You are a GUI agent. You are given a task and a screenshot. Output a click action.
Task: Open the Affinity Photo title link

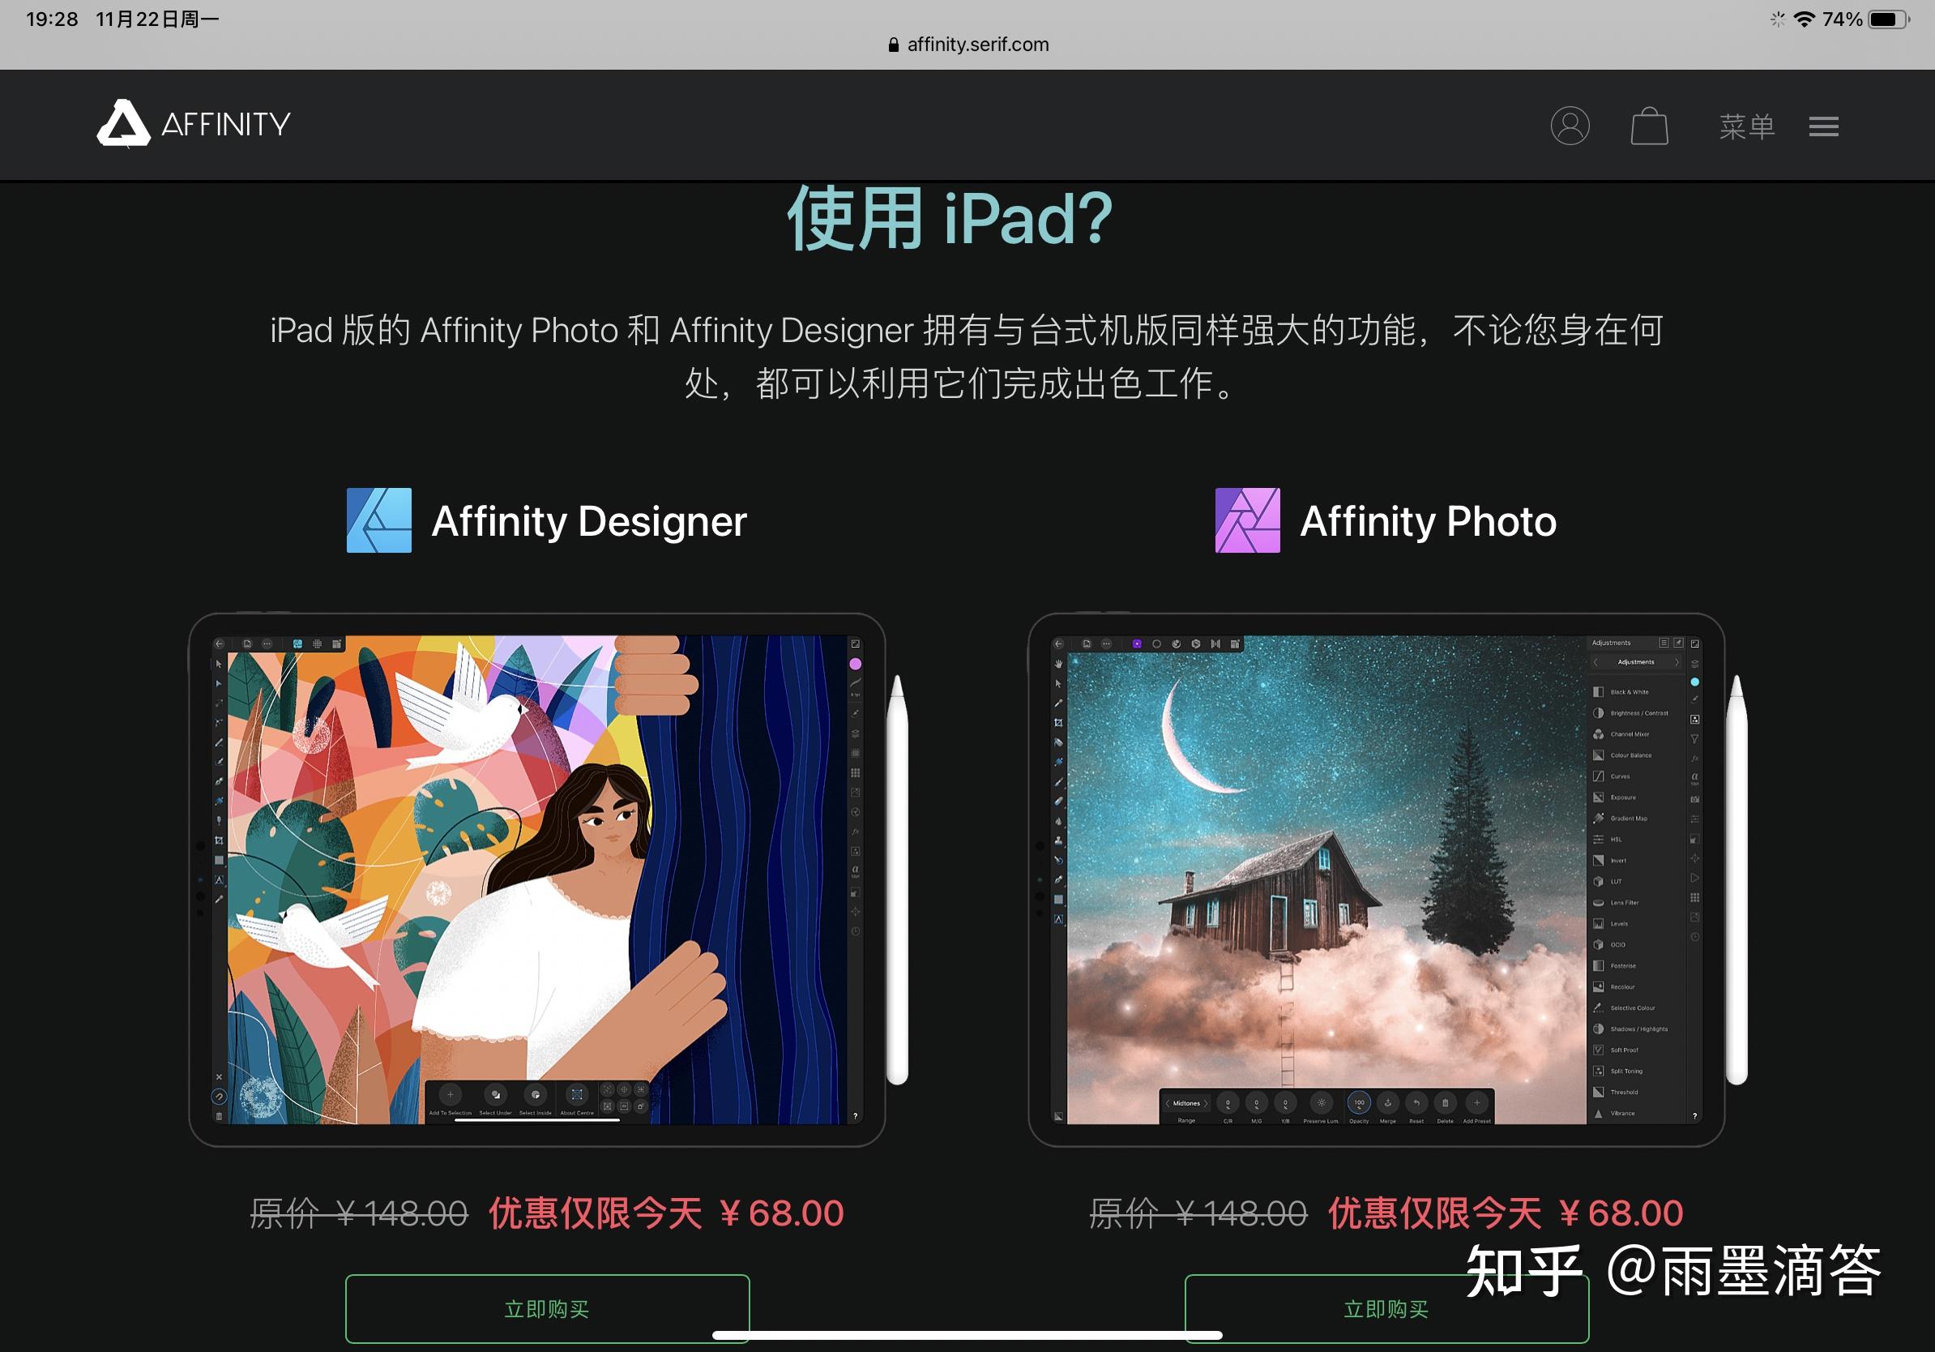pos(1429,521)
